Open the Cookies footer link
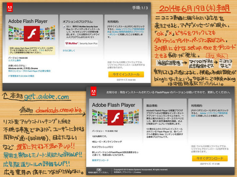Image resolution: width=237 pixels, height=177 pixels. [x=138, y=172]
